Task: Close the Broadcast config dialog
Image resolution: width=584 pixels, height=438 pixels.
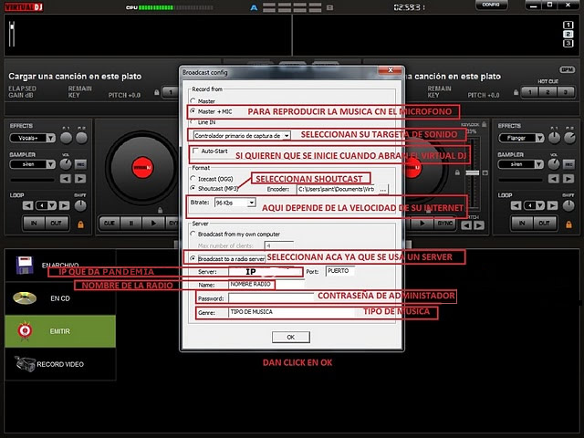Action: click(391, 70)
